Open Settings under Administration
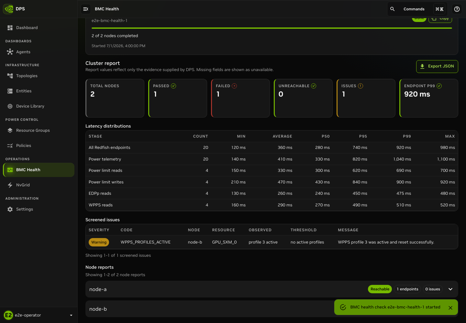Viewport: 466px width, 323px height. pos(39,209)
